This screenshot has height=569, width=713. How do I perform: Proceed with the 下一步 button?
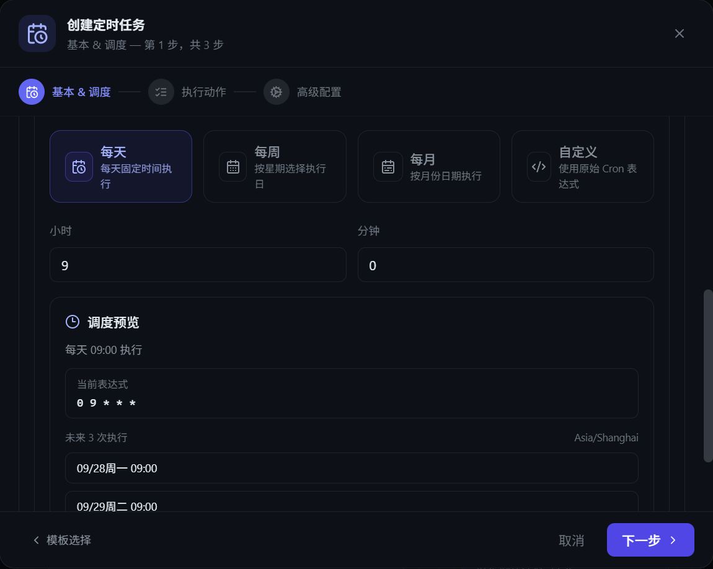click(x=650, y=540)
